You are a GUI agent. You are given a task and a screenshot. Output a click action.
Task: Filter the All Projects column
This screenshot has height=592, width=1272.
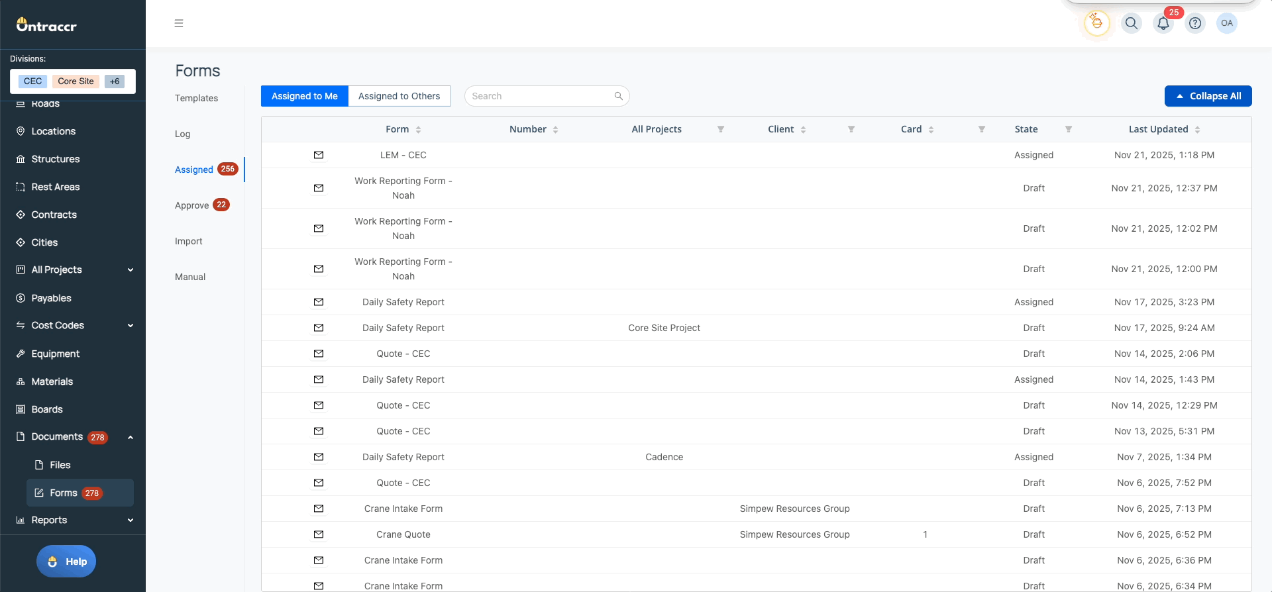click(x=721, y=129)
